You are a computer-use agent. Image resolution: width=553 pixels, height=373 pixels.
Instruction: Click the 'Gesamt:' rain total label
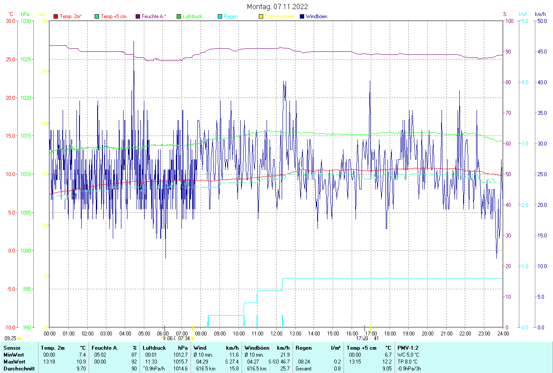[x=304, y=369]
